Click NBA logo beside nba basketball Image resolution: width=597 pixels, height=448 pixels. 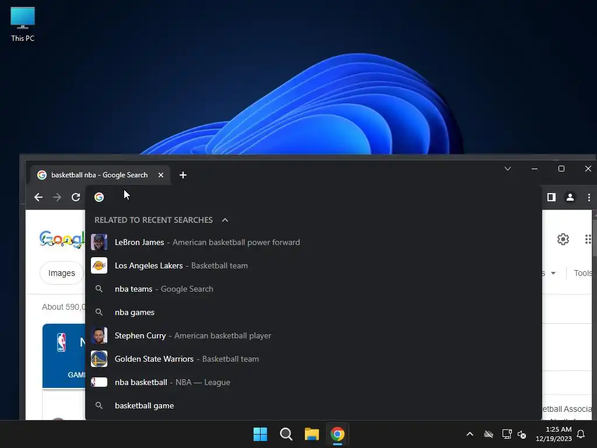point(99,382)
